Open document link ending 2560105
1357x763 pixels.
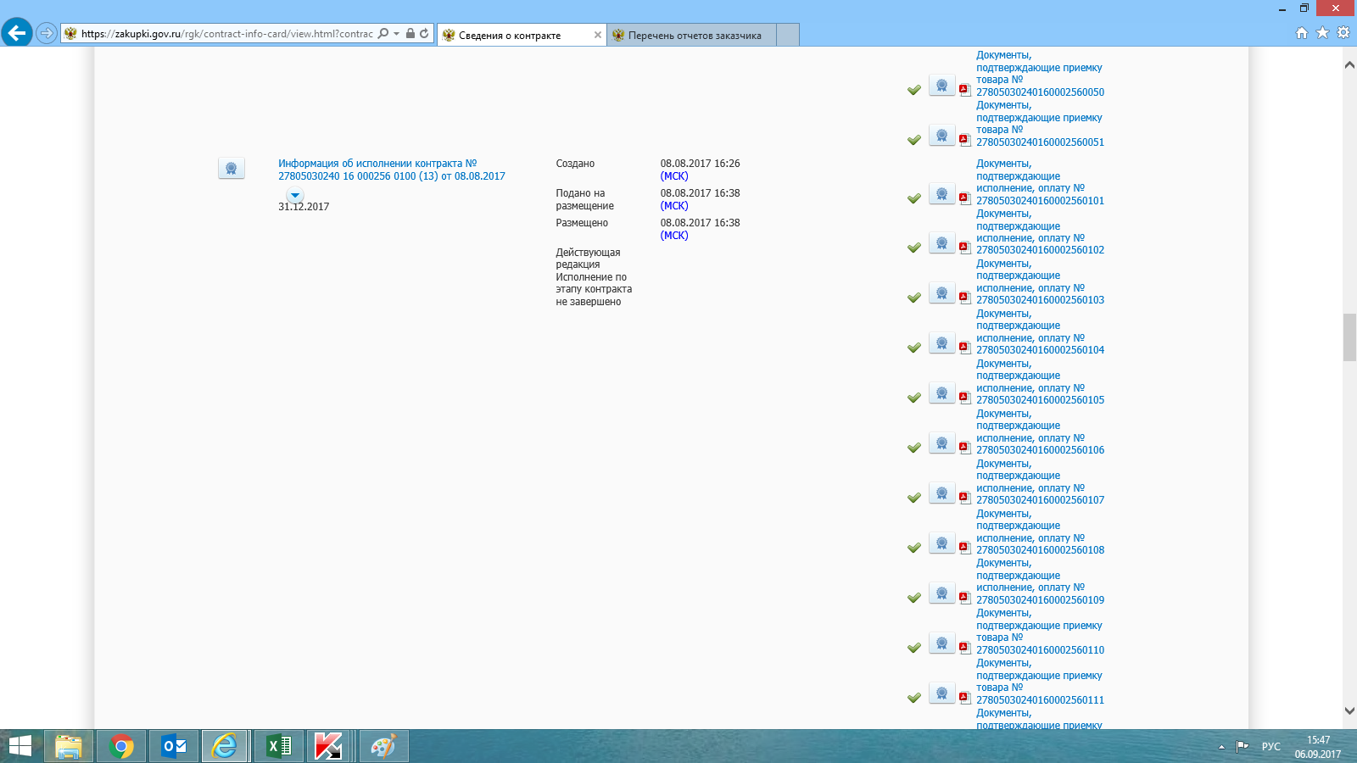1040,381
